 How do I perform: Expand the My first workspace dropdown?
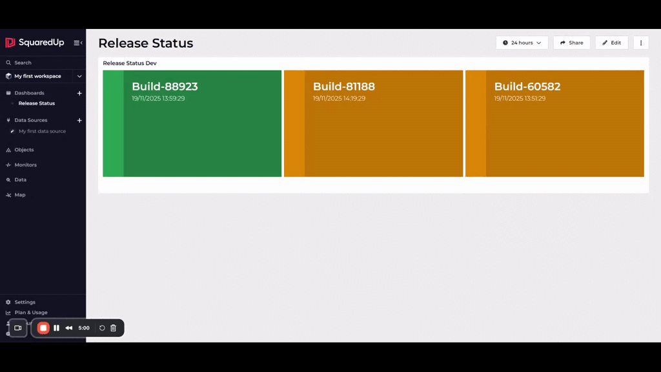pos(79,76)
